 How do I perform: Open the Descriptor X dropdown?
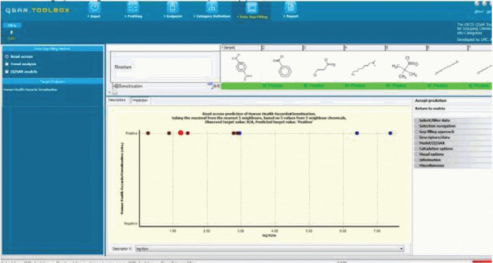401,249
